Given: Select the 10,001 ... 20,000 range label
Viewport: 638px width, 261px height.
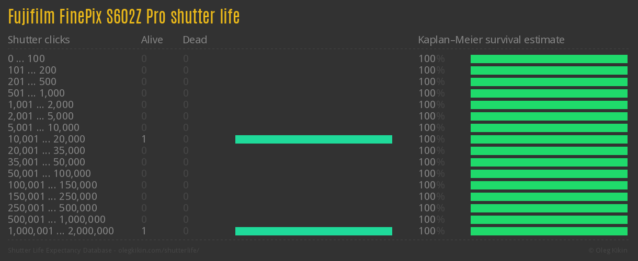Looking at the screenshot, I should click(x=47, y=139).
